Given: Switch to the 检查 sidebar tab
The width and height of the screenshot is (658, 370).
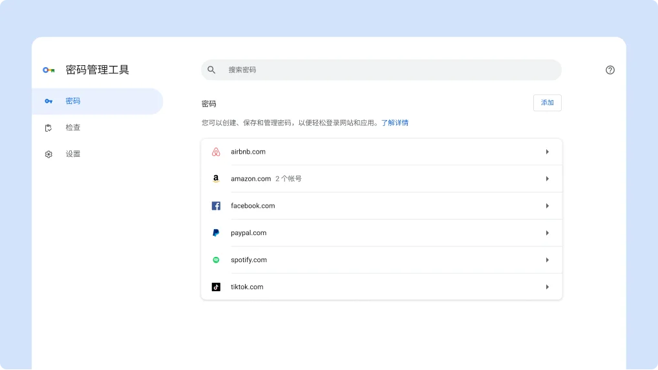Looking at the screenshot, I should (x=98, y=128).
